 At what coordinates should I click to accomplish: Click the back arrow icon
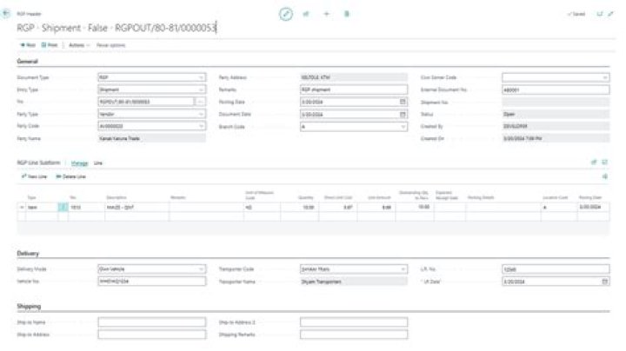(x=6, y=14)
